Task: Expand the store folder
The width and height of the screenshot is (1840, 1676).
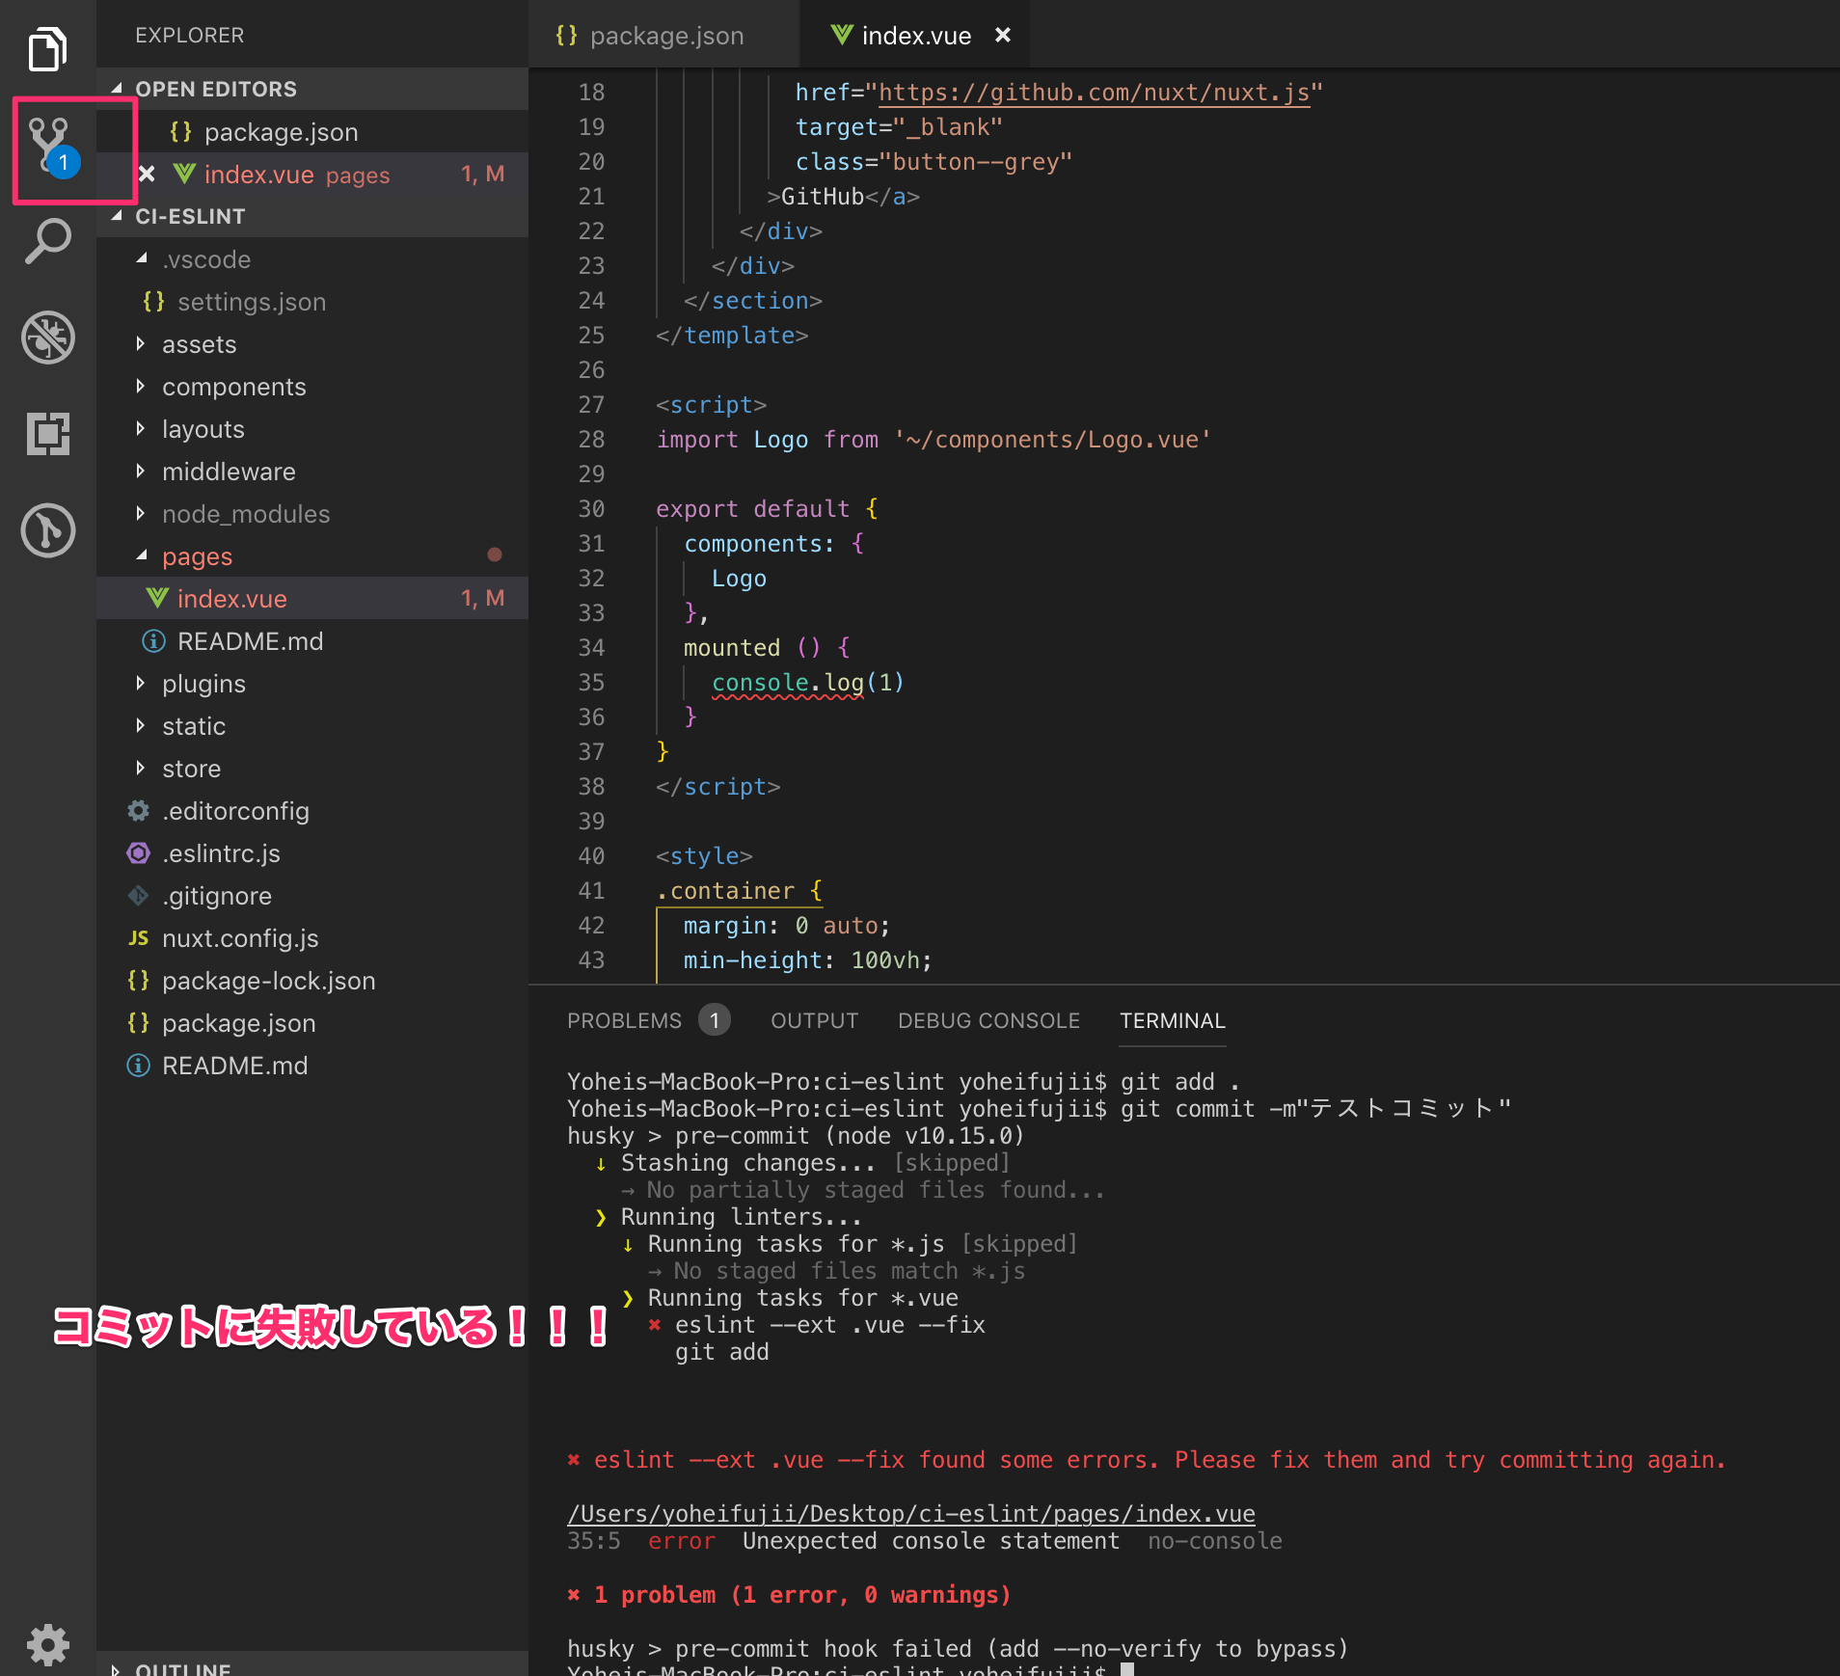Action: click(x=141, y=768)
